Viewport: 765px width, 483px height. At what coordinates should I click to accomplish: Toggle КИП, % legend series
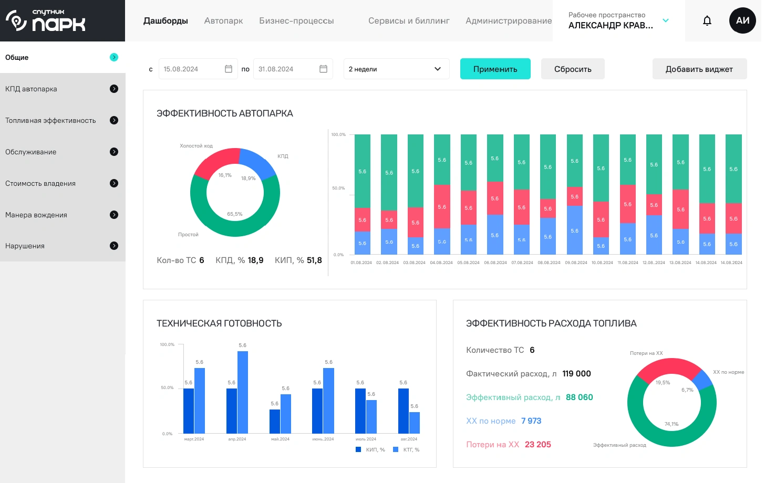coord(370,449)
